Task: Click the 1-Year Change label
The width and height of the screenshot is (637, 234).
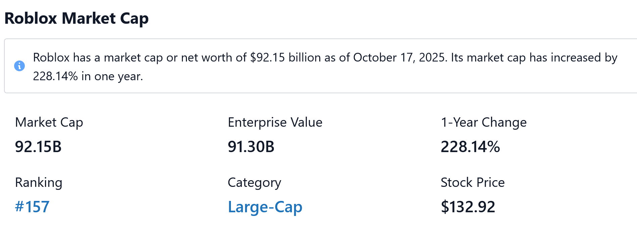Action: 484,122
